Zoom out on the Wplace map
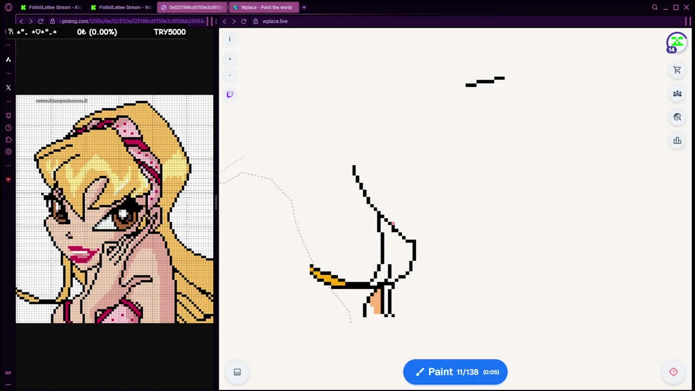The width and height of the screenshot is (695, 391). tap(230, 75)
